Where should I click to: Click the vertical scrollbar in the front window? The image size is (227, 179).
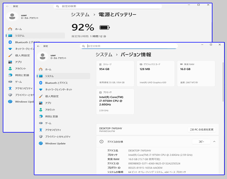[x=223, y=82]
